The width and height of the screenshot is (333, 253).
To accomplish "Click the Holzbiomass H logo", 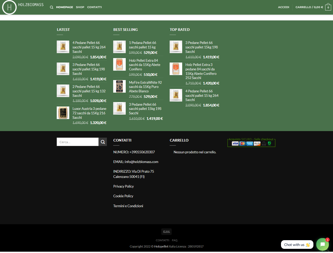I will (x=9, y=7).
